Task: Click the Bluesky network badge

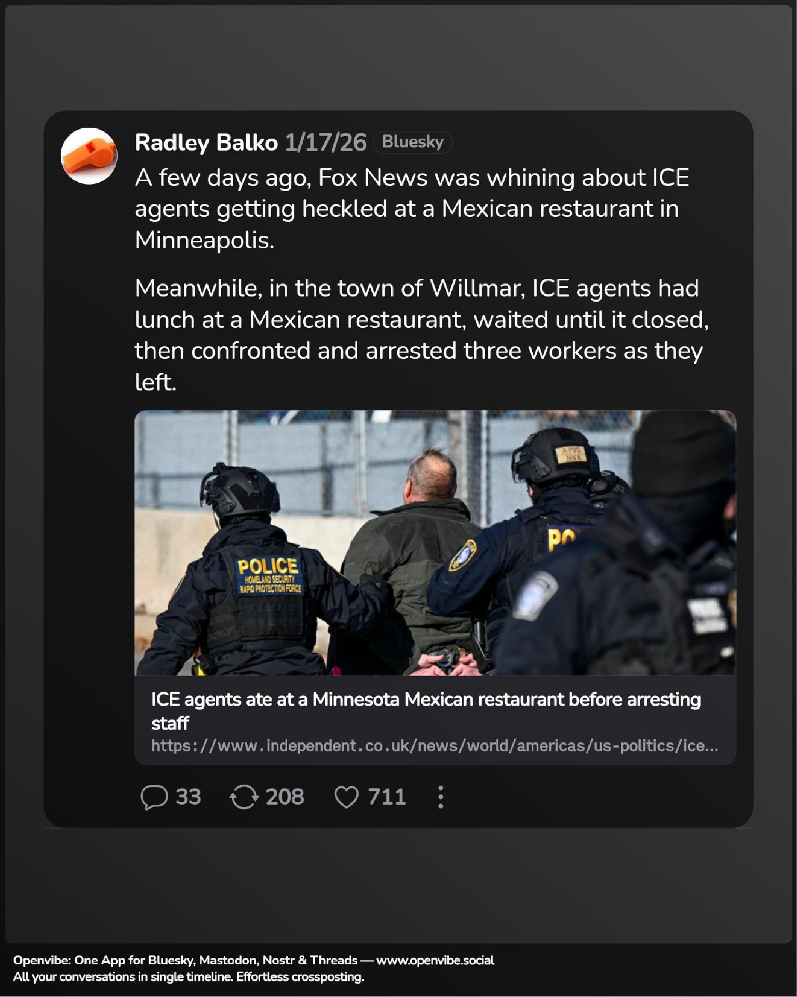Action: (413, 142)
